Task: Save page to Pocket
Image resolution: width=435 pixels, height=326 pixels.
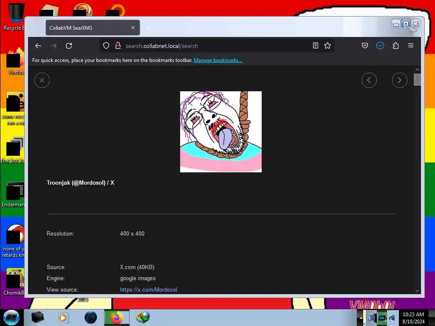Action: pyautogui.click(x=365, y=45)
